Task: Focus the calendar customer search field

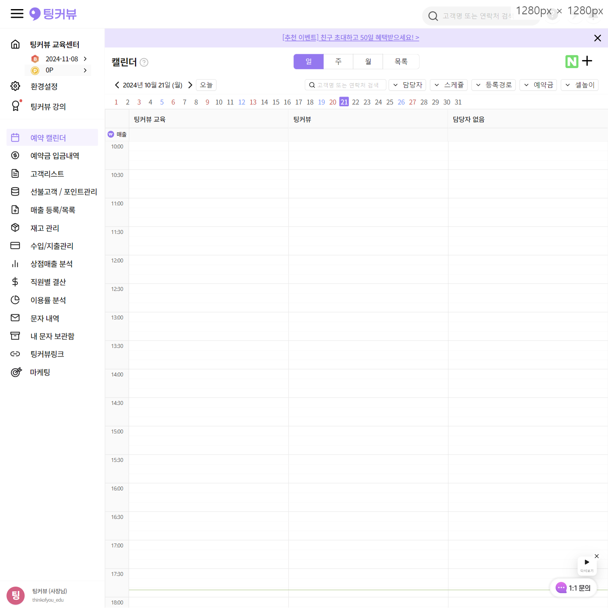Action: 346,85
